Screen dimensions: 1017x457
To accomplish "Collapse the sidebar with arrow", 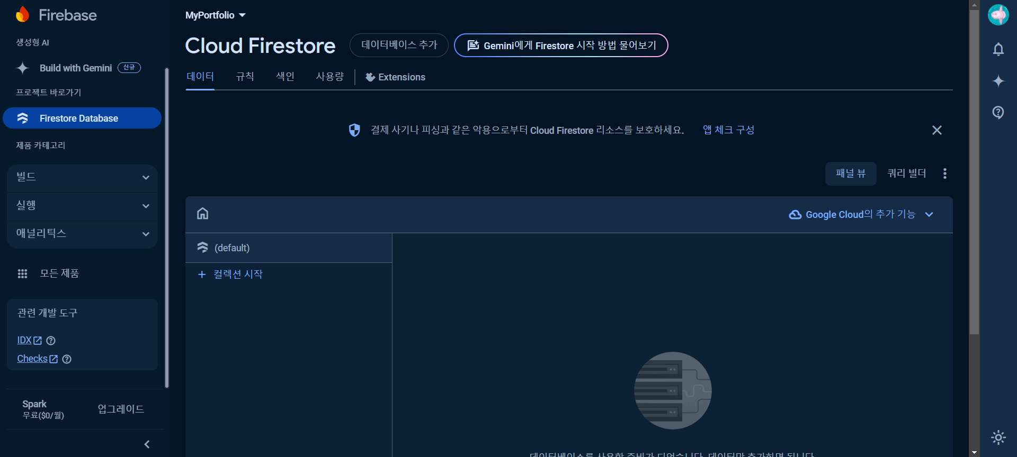I will point(147,444).
